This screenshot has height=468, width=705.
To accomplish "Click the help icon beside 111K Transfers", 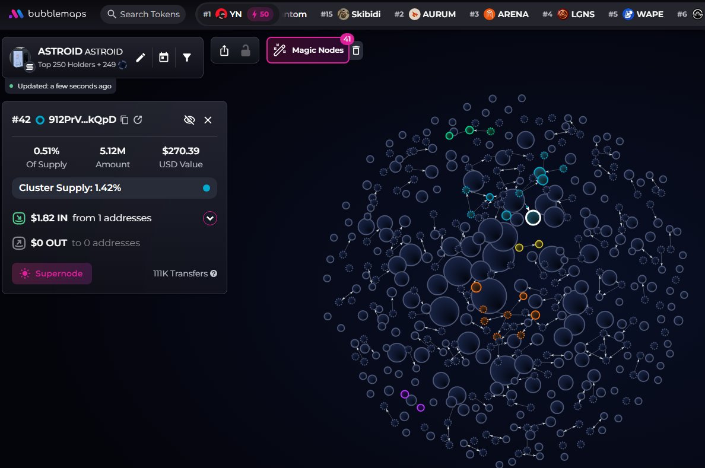I will tap(214, 273).
